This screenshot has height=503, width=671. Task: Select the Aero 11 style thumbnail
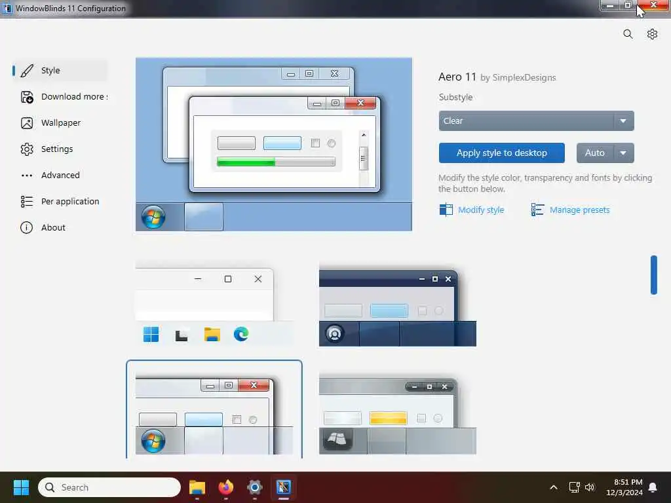coord(214,411)
